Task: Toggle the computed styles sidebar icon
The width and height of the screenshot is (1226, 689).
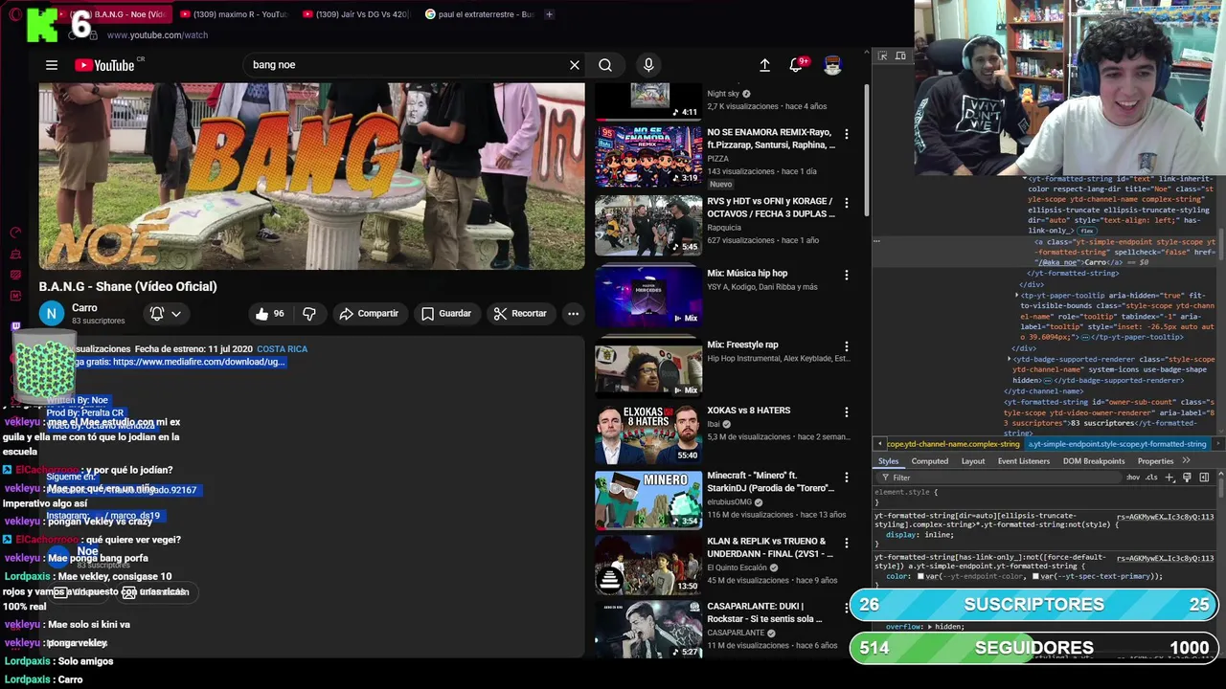Action: point(1204,478)
